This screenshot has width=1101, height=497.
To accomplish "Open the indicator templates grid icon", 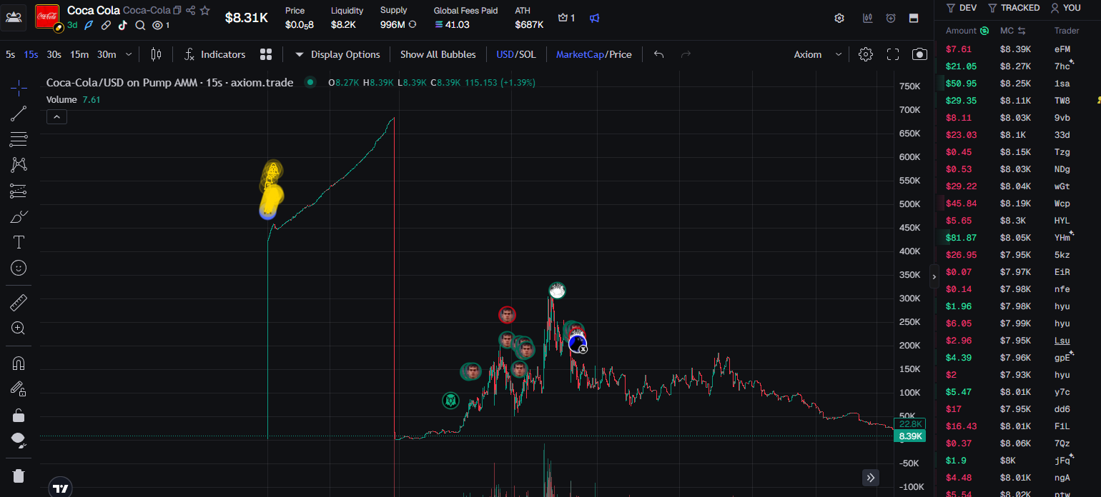I will (266, 54).
